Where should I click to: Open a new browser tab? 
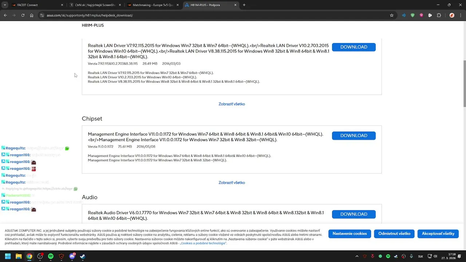pos(244,5)
